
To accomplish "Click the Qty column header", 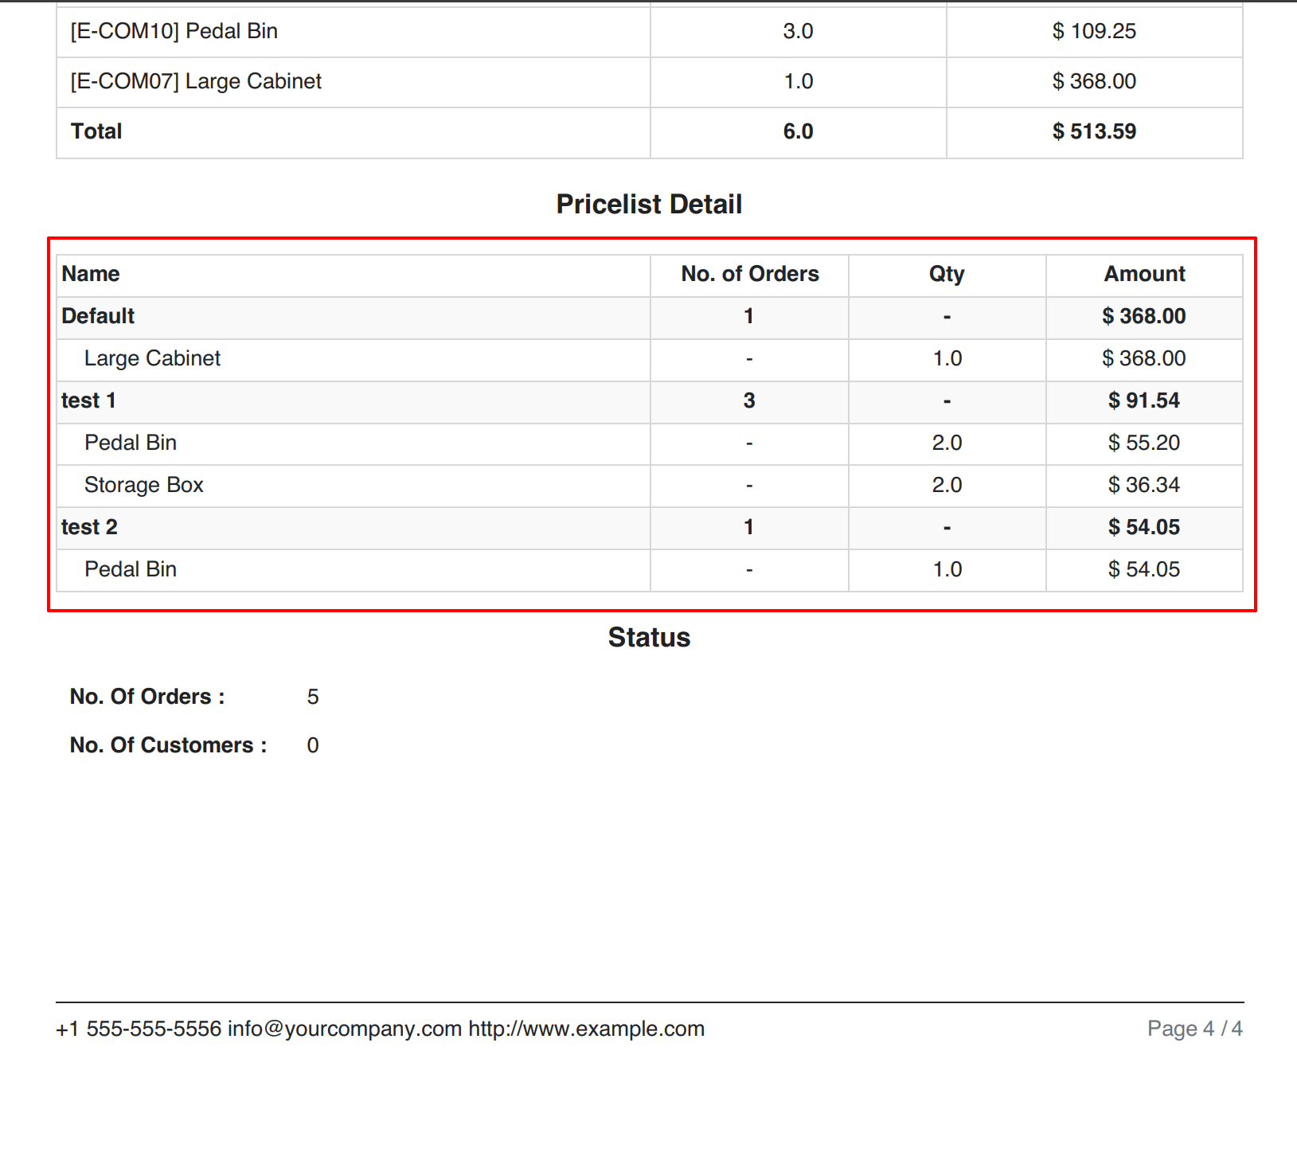I will point(947,274).
